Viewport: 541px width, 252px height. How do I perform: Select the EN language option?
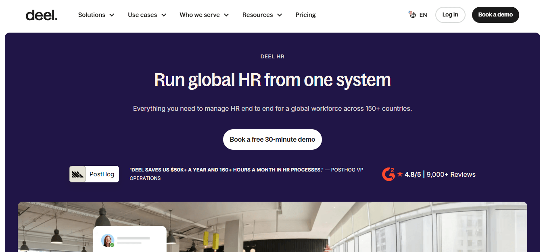(423, 15)
